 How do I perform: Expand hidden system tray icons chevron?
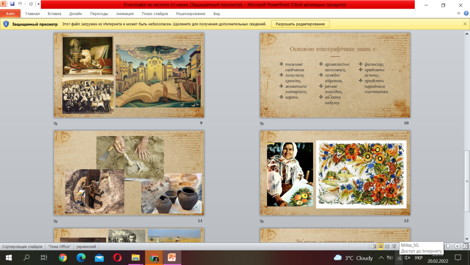coord(381,258)
